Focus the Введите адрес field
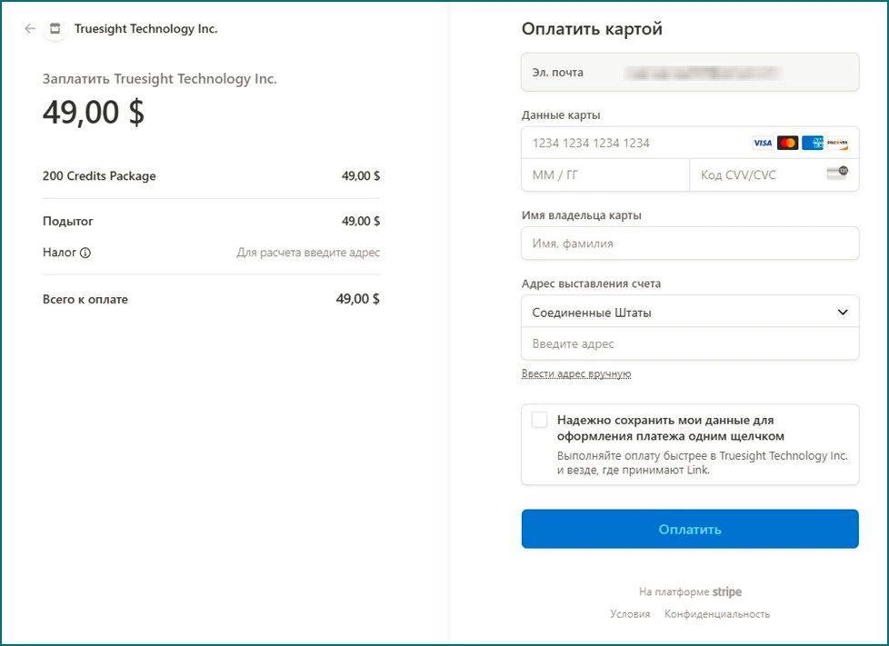 coord(690,343)
